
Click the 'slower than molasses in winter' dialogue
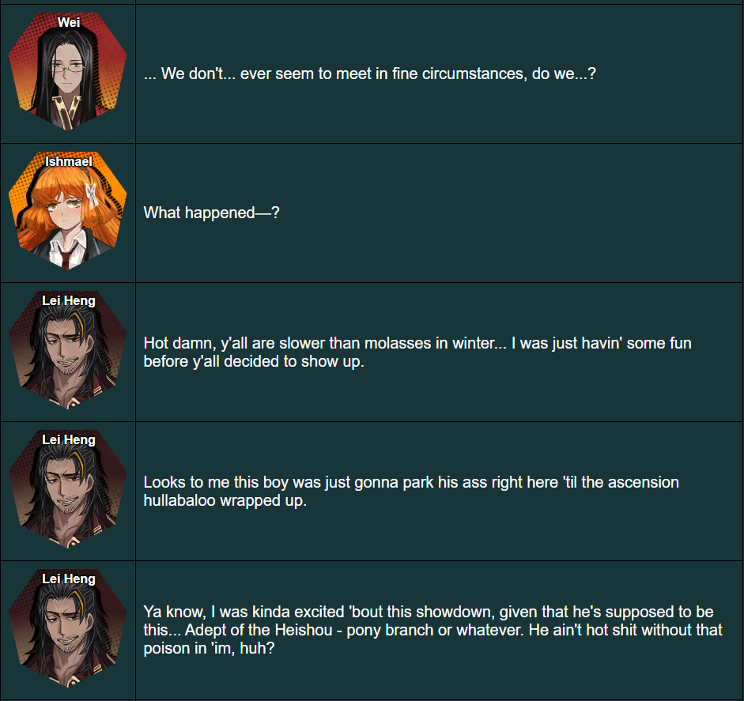pyautogui.click(x=417, y=352)
